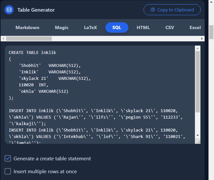The width and height of the screenshot is (214, 180).
Task: Choose the CSV format tab
Action: pyautogui.click(x=170, y=28)
